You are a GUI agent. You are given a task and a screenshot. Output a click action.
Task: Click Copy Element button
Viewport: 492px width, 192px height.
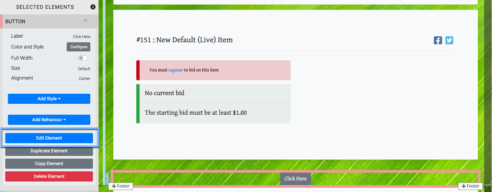point(49,163)
